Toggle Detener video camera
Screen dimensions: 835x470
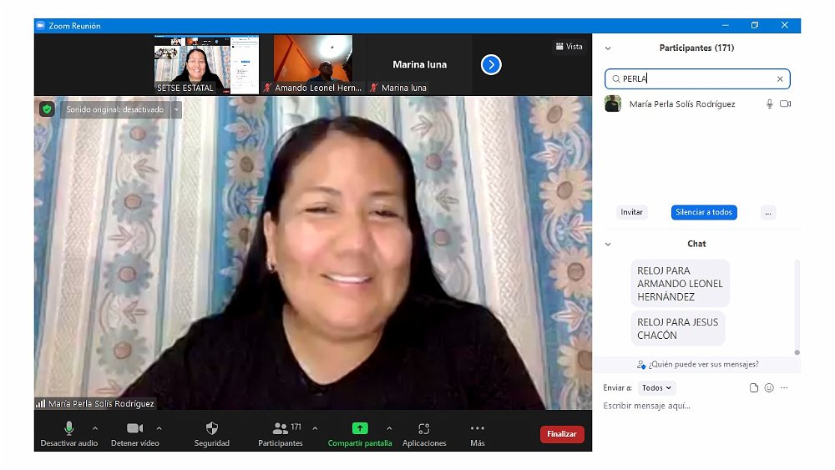tap(134, 428)
